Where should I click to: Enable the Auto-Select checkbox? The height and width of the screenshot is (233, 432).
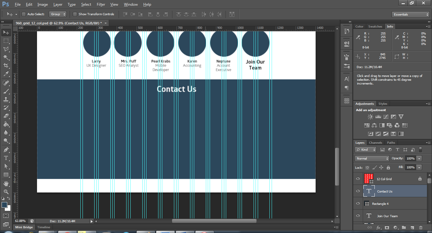(24, 14)
